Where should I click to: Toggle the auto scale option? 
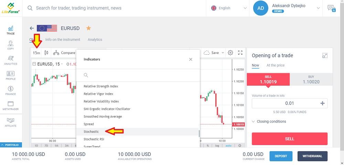[228, 145]
